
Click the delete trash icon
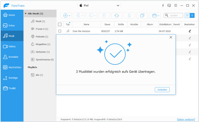(x=104, y=16)
